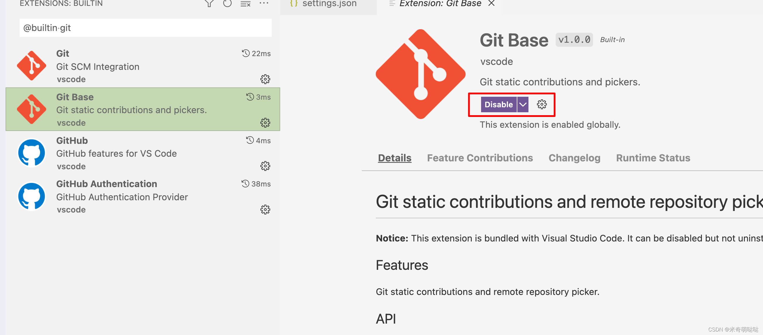Image resolution: width=763 pixels, height=335 pixels.
Task: Click manage gear next to Disable button
Action: tap(542, 104)
